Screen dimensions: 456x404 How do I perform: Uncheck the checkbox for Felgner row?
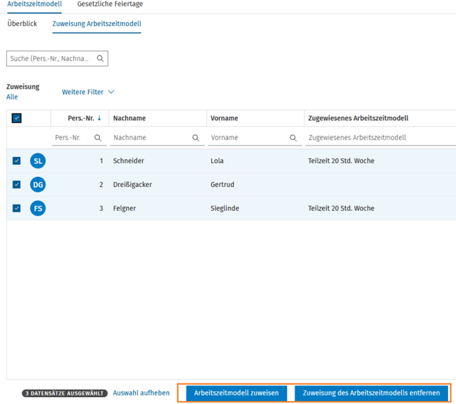pos(16,208)
